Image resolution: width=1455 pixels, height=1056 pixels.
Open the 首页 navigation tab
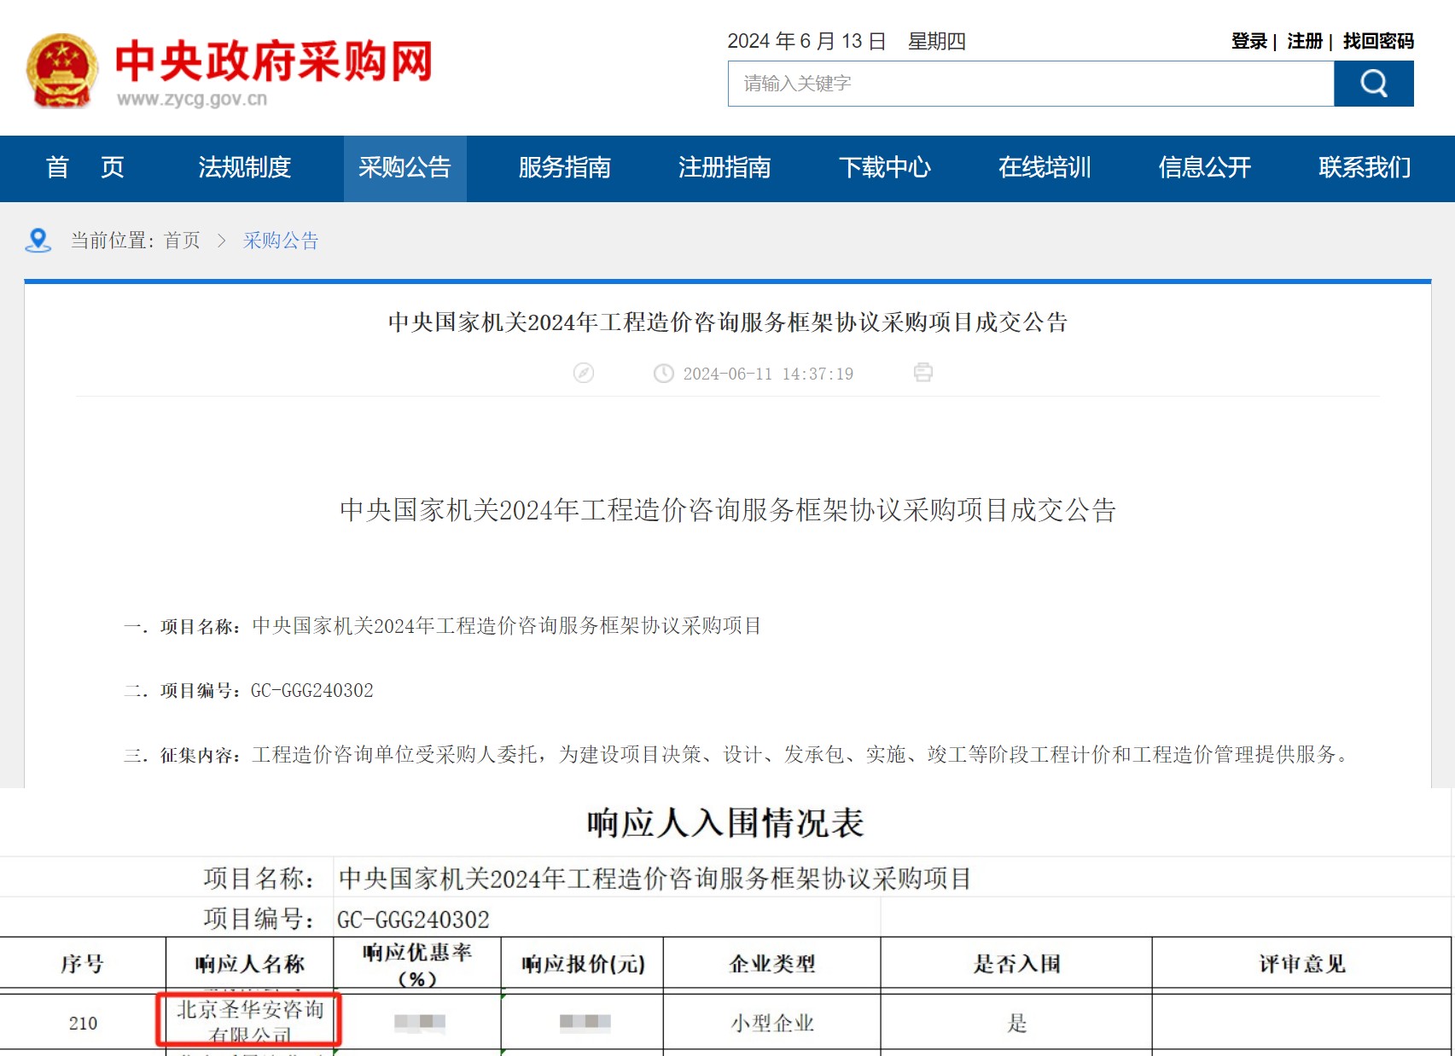[85, 168]
